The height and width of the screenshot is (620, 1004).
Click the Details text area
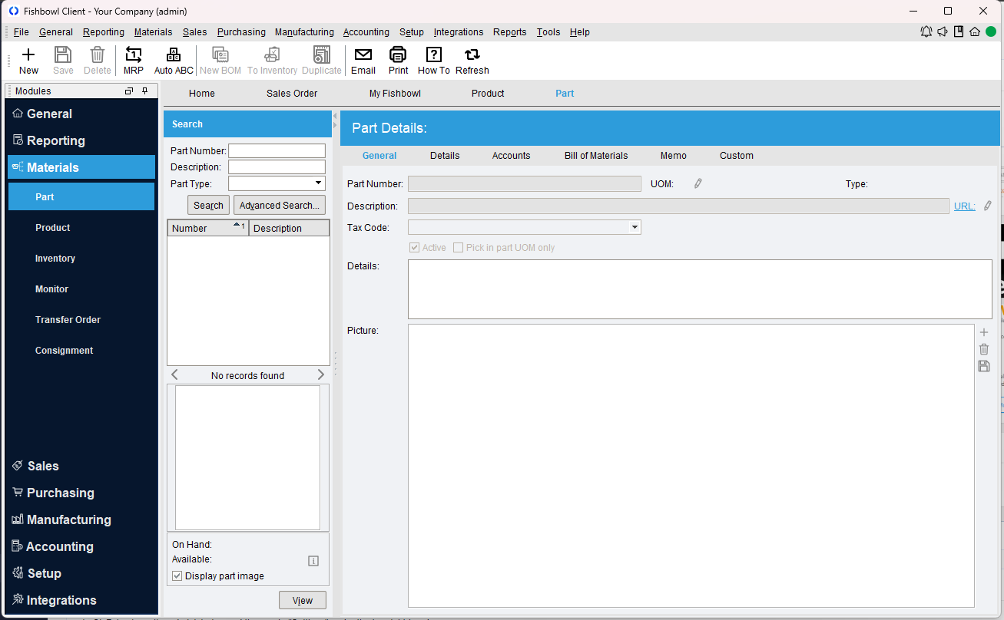(x=700, y=289)
